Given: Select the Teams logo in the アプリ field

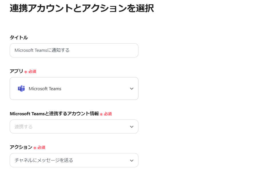Looking at the screenshot, I should pyautogui.click(x=21, y=88).
